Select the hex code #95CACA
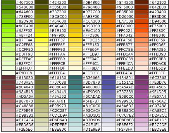Viewport: 169px width, 133px height. [x=92, y=110]
